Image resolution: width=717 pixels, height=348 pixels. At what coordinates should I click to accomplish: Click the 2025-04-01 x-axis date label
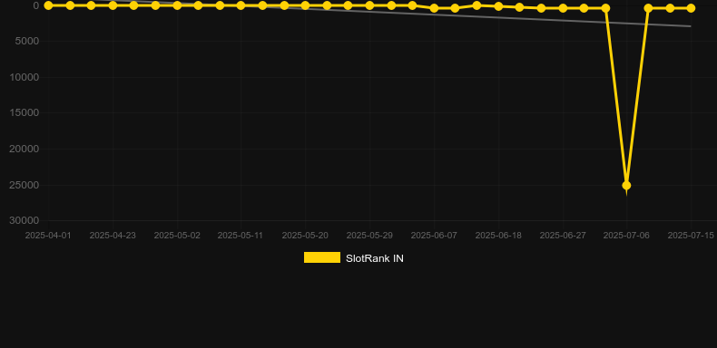[x=48, y=236]
